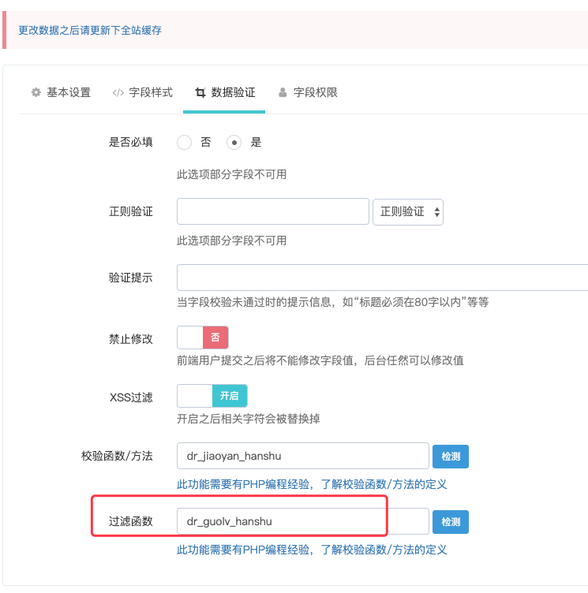The image size is (588, 593).
Task: Click the hint 前端用户提交之后将不能修改字段值
Action: [320, 360]
